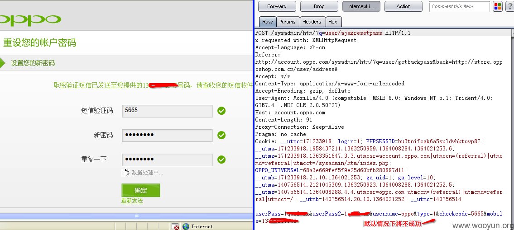
Task: Click the 数据处理中 processing status text
Action: pos(147,173)
